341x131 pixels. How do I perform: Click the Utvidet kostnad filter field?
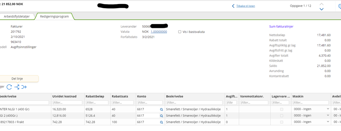point(67,103)
